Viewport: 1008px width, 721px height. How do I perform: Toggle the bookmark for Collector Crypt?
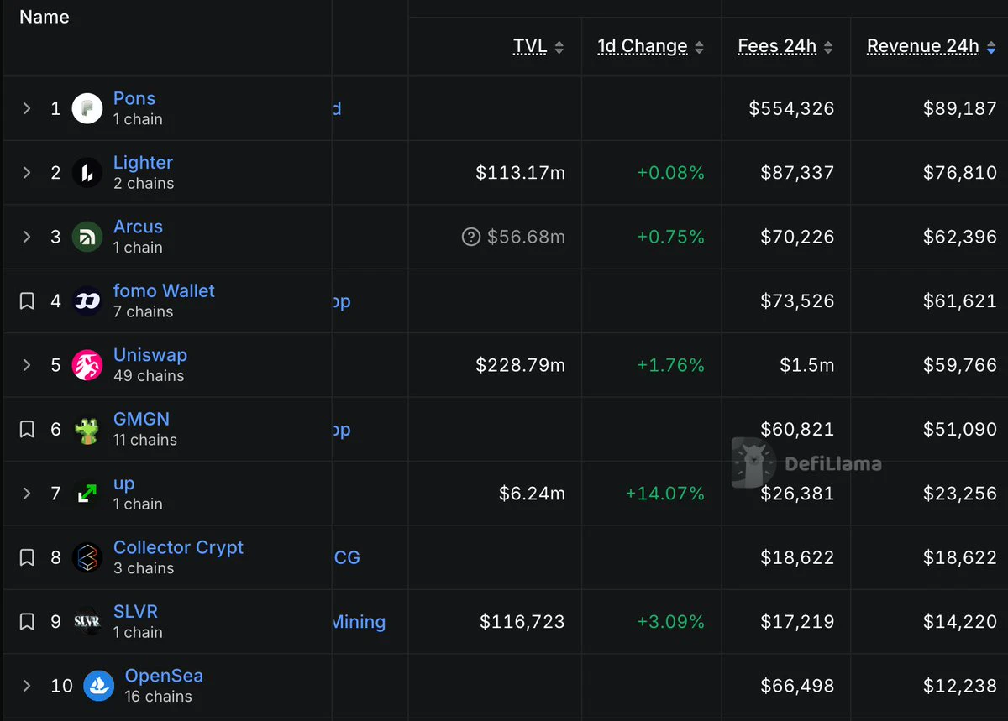(27, 558)
